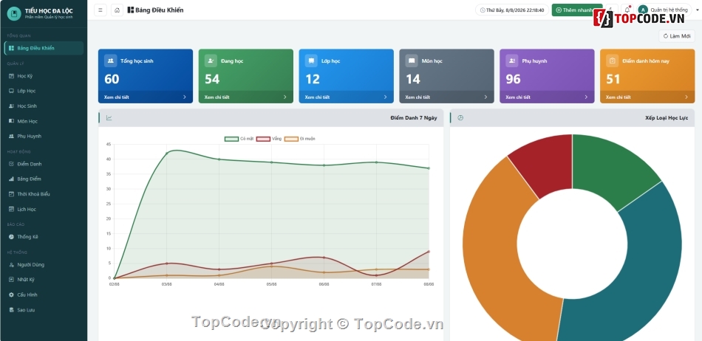The image size is (702, 341).
Task: Open Thống Kê in the sidebar
Action: pyautogui.click(x=44, y=237)
